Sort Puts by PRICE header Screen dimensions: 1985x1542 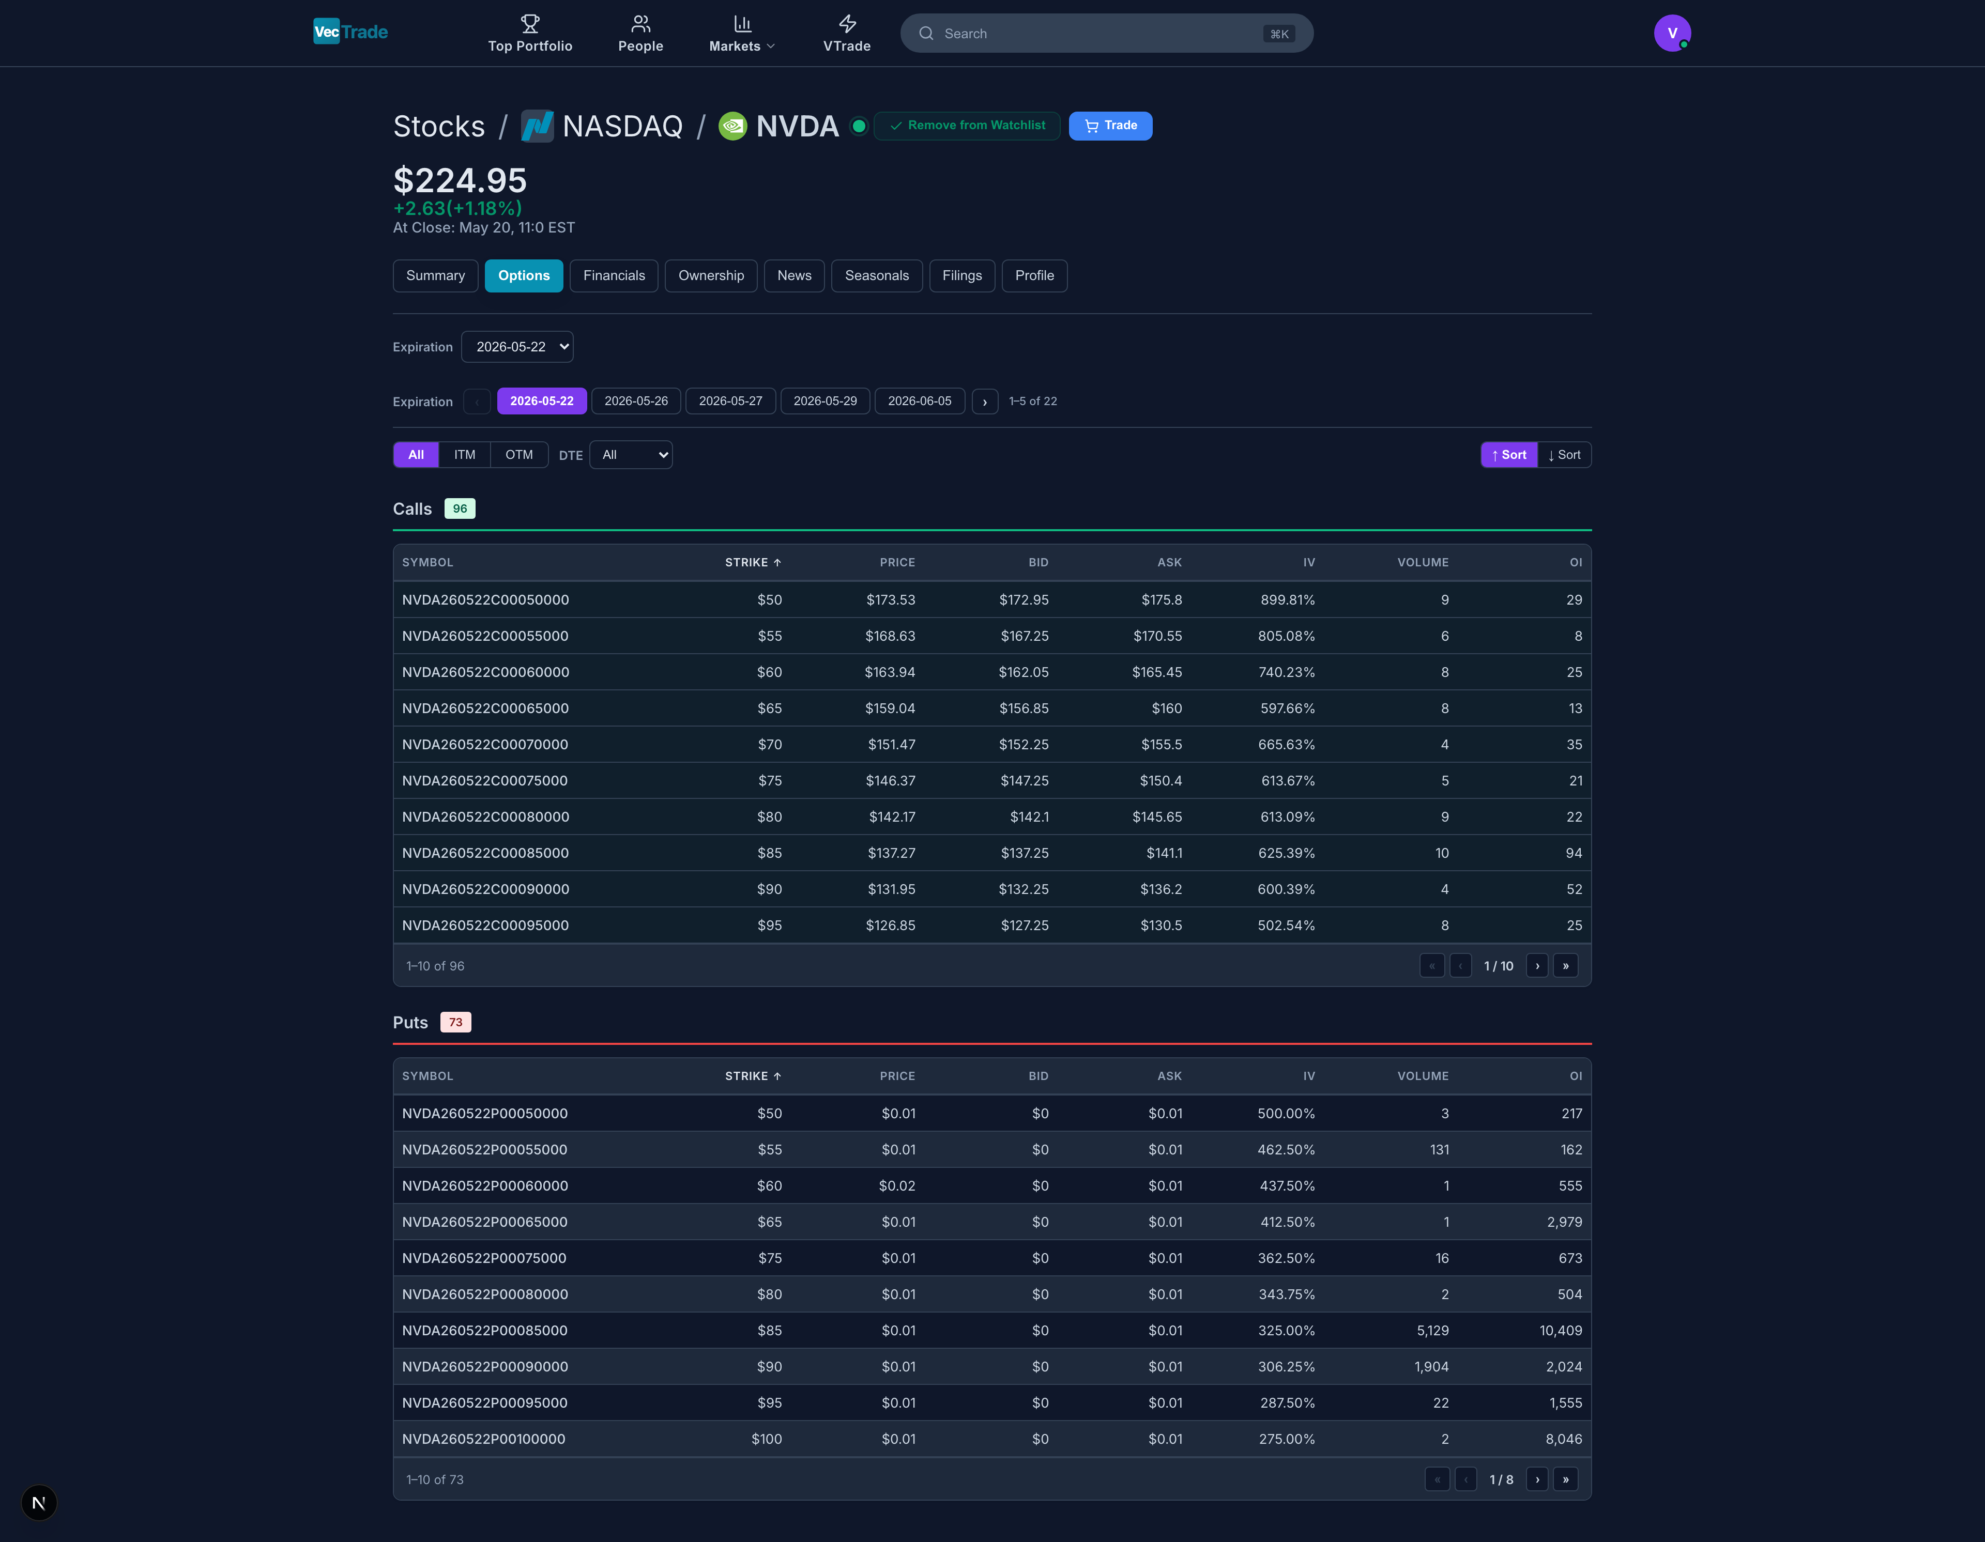tap(897, 1076)
